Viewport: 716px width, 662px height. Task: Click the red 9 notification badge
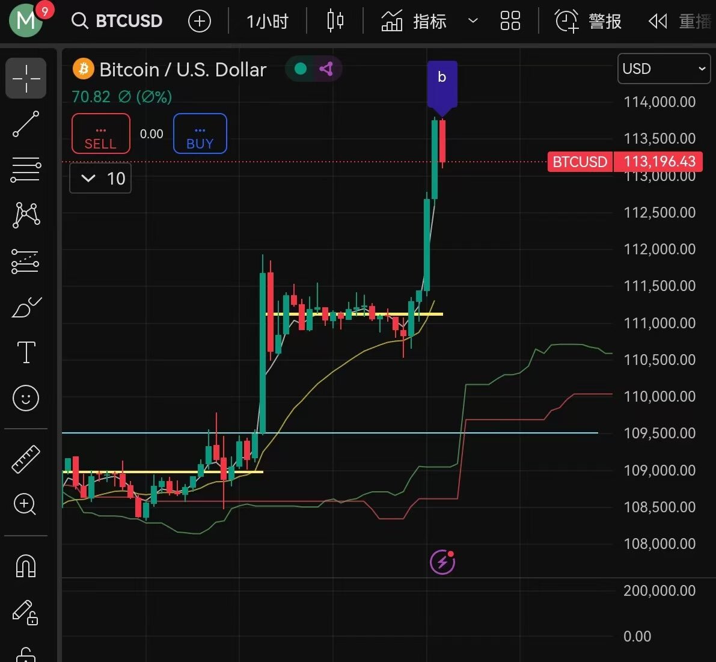(x=44, y=11)
